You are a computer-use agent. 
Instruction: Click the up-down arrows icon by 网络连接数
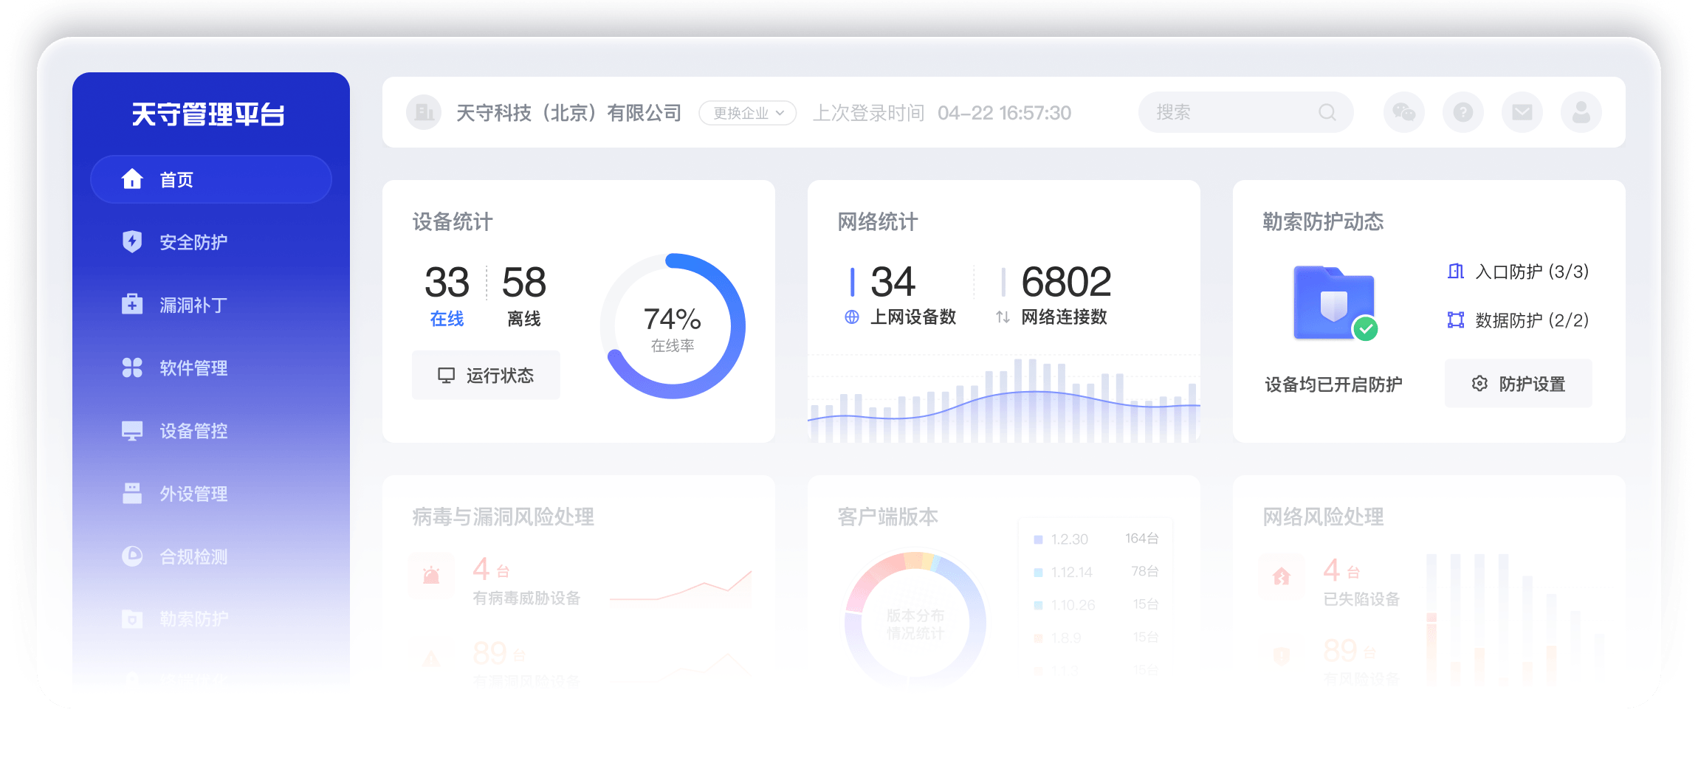[x=1003, y=317]
